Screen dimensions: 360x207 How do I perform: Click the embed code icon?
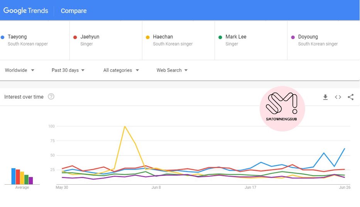pyautogui.click(x=338, y=97)
